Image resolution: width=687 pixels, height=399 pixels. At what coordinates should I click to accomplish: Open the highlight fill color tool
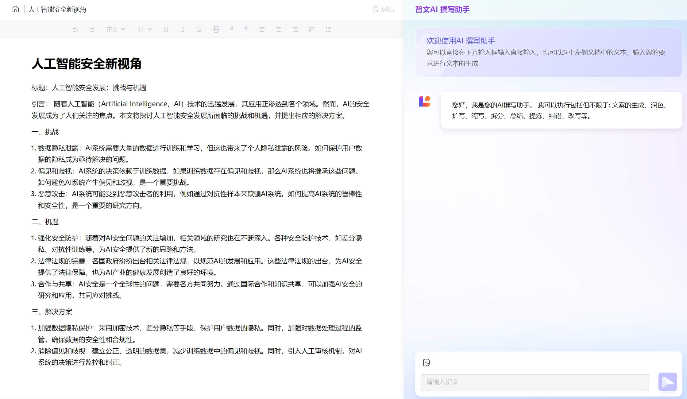coord(246,29)
